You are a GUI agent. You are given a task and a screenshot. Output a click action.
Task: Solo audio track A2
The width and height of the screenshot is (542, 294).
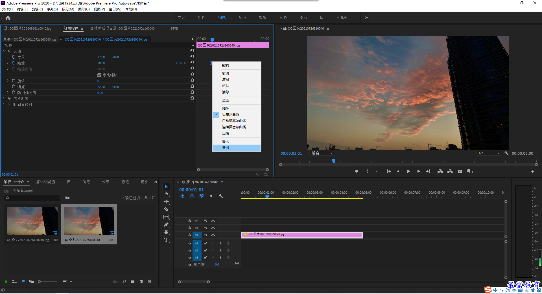[220, 250]
